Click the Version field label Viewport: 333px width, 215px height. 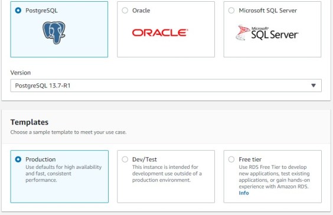(21, 73)
